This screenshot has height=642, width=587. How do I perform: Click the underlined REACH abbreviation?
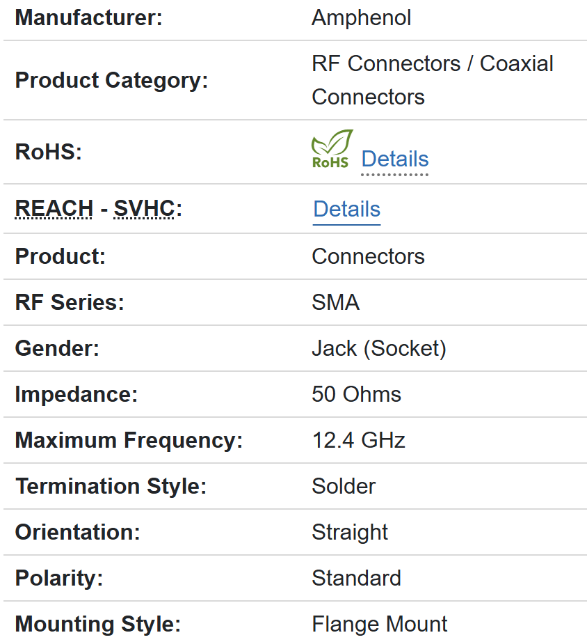pos(54,208)
